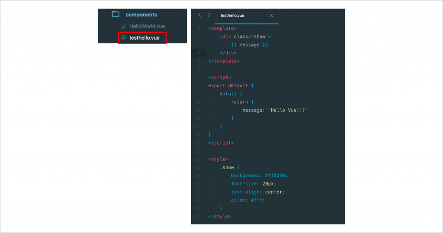Click the .show selector line

229,167
